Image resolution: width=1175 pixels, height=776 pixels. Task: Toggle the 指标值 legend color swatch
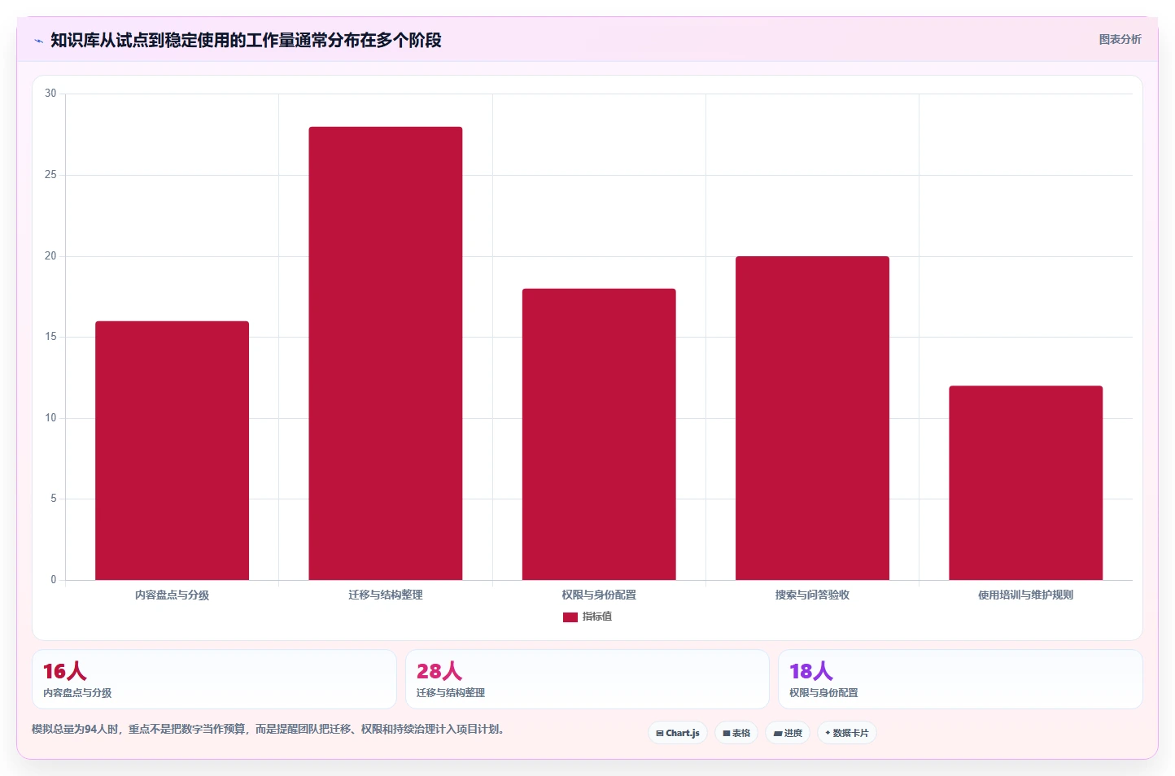click(x=570, y=617)
